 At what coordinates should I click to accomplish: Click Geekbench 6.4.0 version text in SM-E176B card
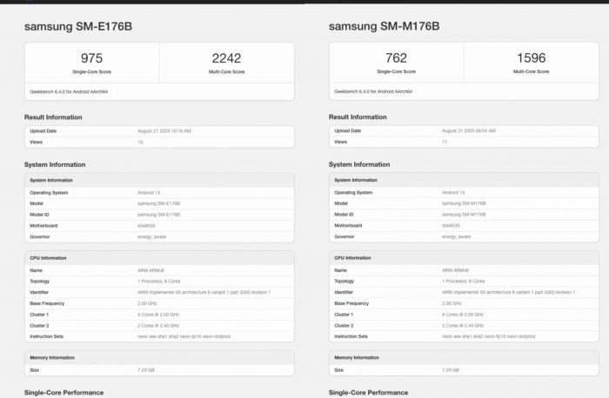[69, 92]
